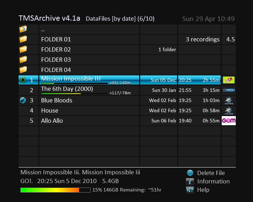
Task: Click the blue circle Delete File icon
Action: [190, 173]
